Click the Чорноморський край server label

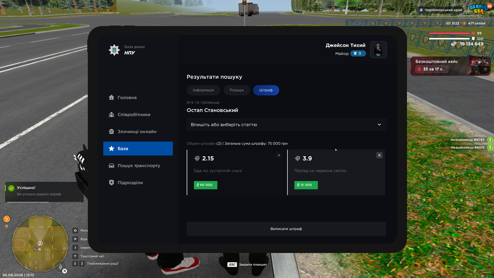point(440,10)
